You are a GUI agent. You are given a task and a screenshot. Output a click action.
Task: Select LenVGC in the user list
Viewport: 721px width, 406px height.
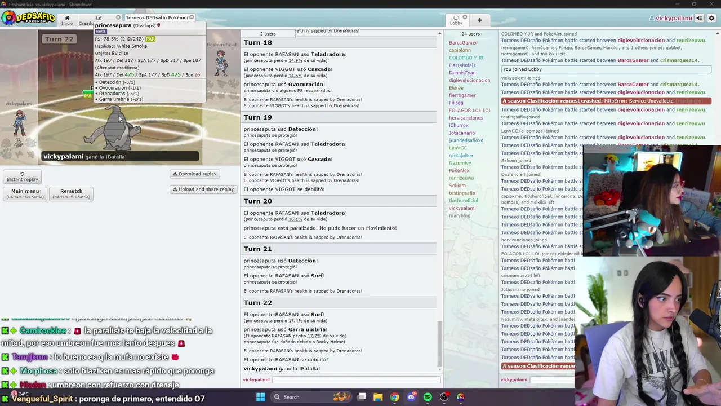457,148
